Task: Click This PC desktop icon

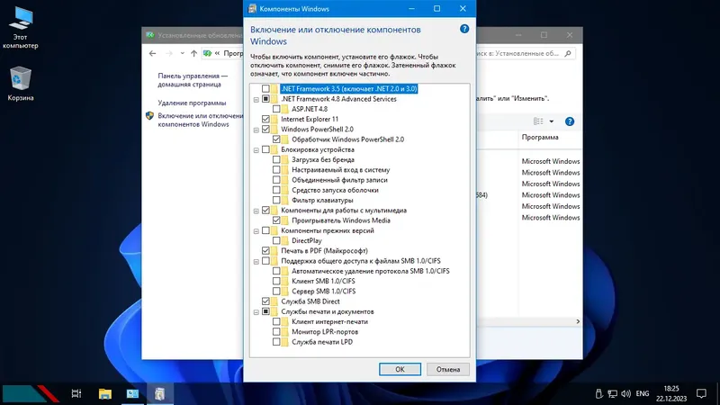Action: 20,29
